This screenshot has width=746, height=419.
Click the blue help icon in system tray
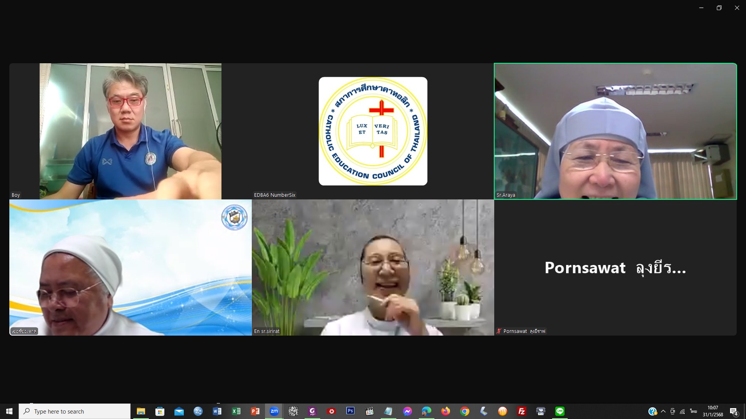tap(652, 411)
